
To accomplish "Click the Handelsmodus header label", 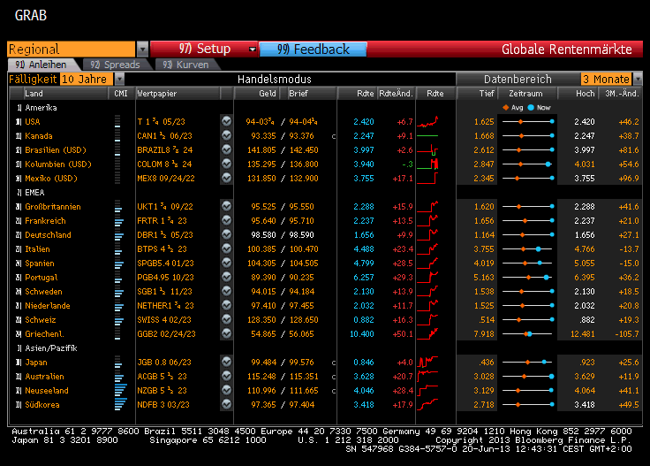I will click(275, 79).
